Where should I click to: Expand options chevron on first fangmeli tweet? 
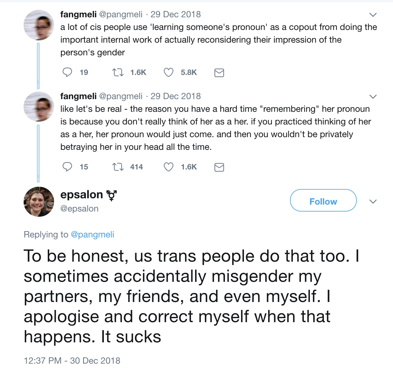click(373, 15)
